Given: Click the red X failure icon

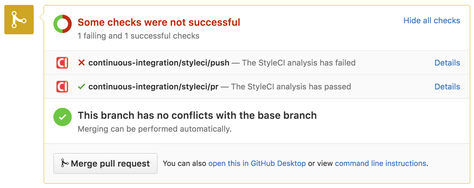Looking at the screenshot, I should click(x=81, y=63).
